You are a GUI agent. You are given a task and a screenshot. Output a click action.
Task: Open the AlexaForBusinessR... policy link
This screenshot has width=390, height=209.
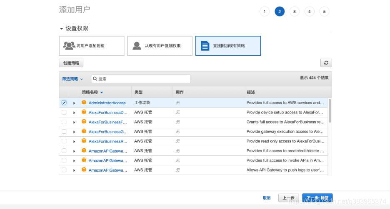108,141
